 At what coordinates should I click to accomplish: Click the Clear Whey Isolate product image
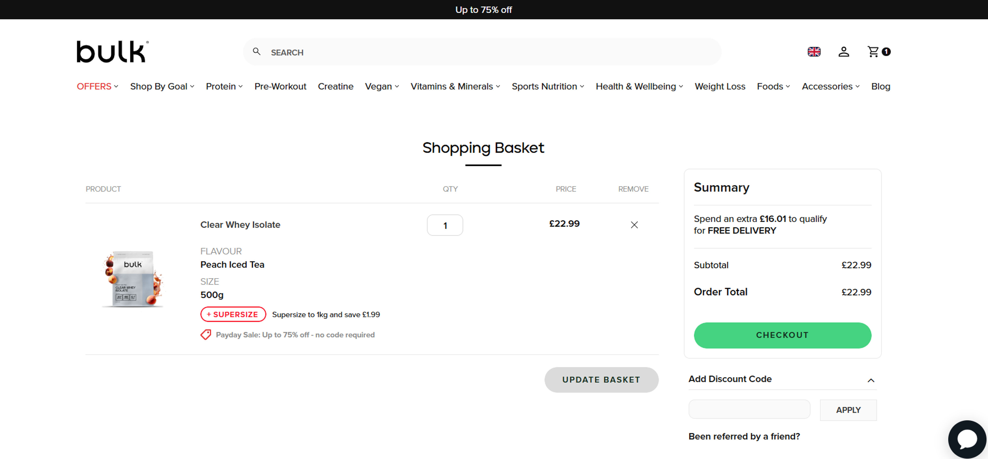pyautogui.click(x=133, y=279)
